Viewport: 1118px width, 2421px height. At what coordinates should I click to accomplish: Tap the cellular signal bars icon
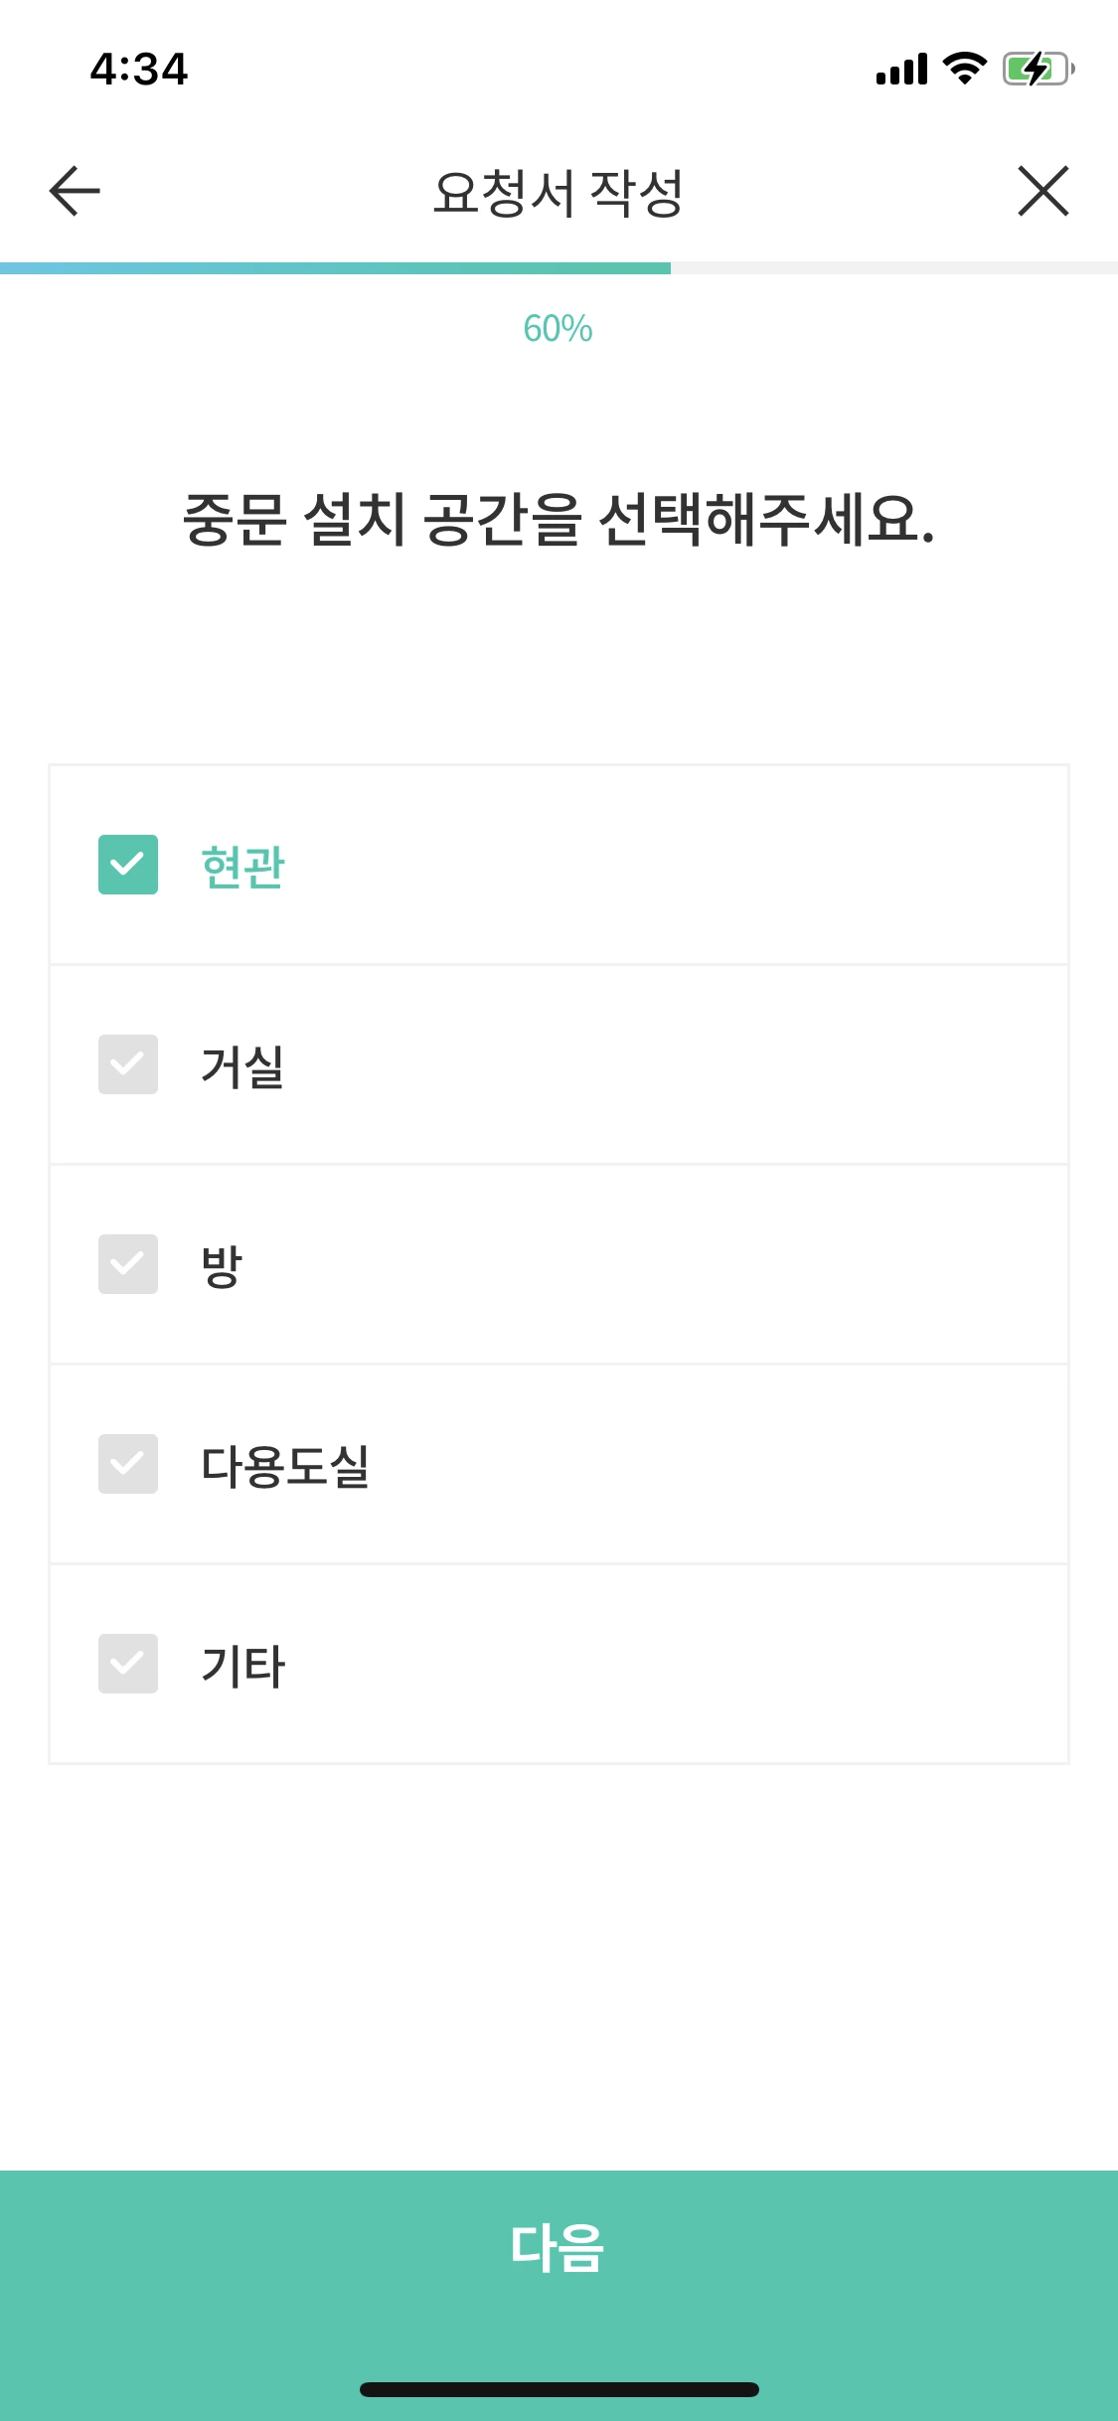point(899,70)
